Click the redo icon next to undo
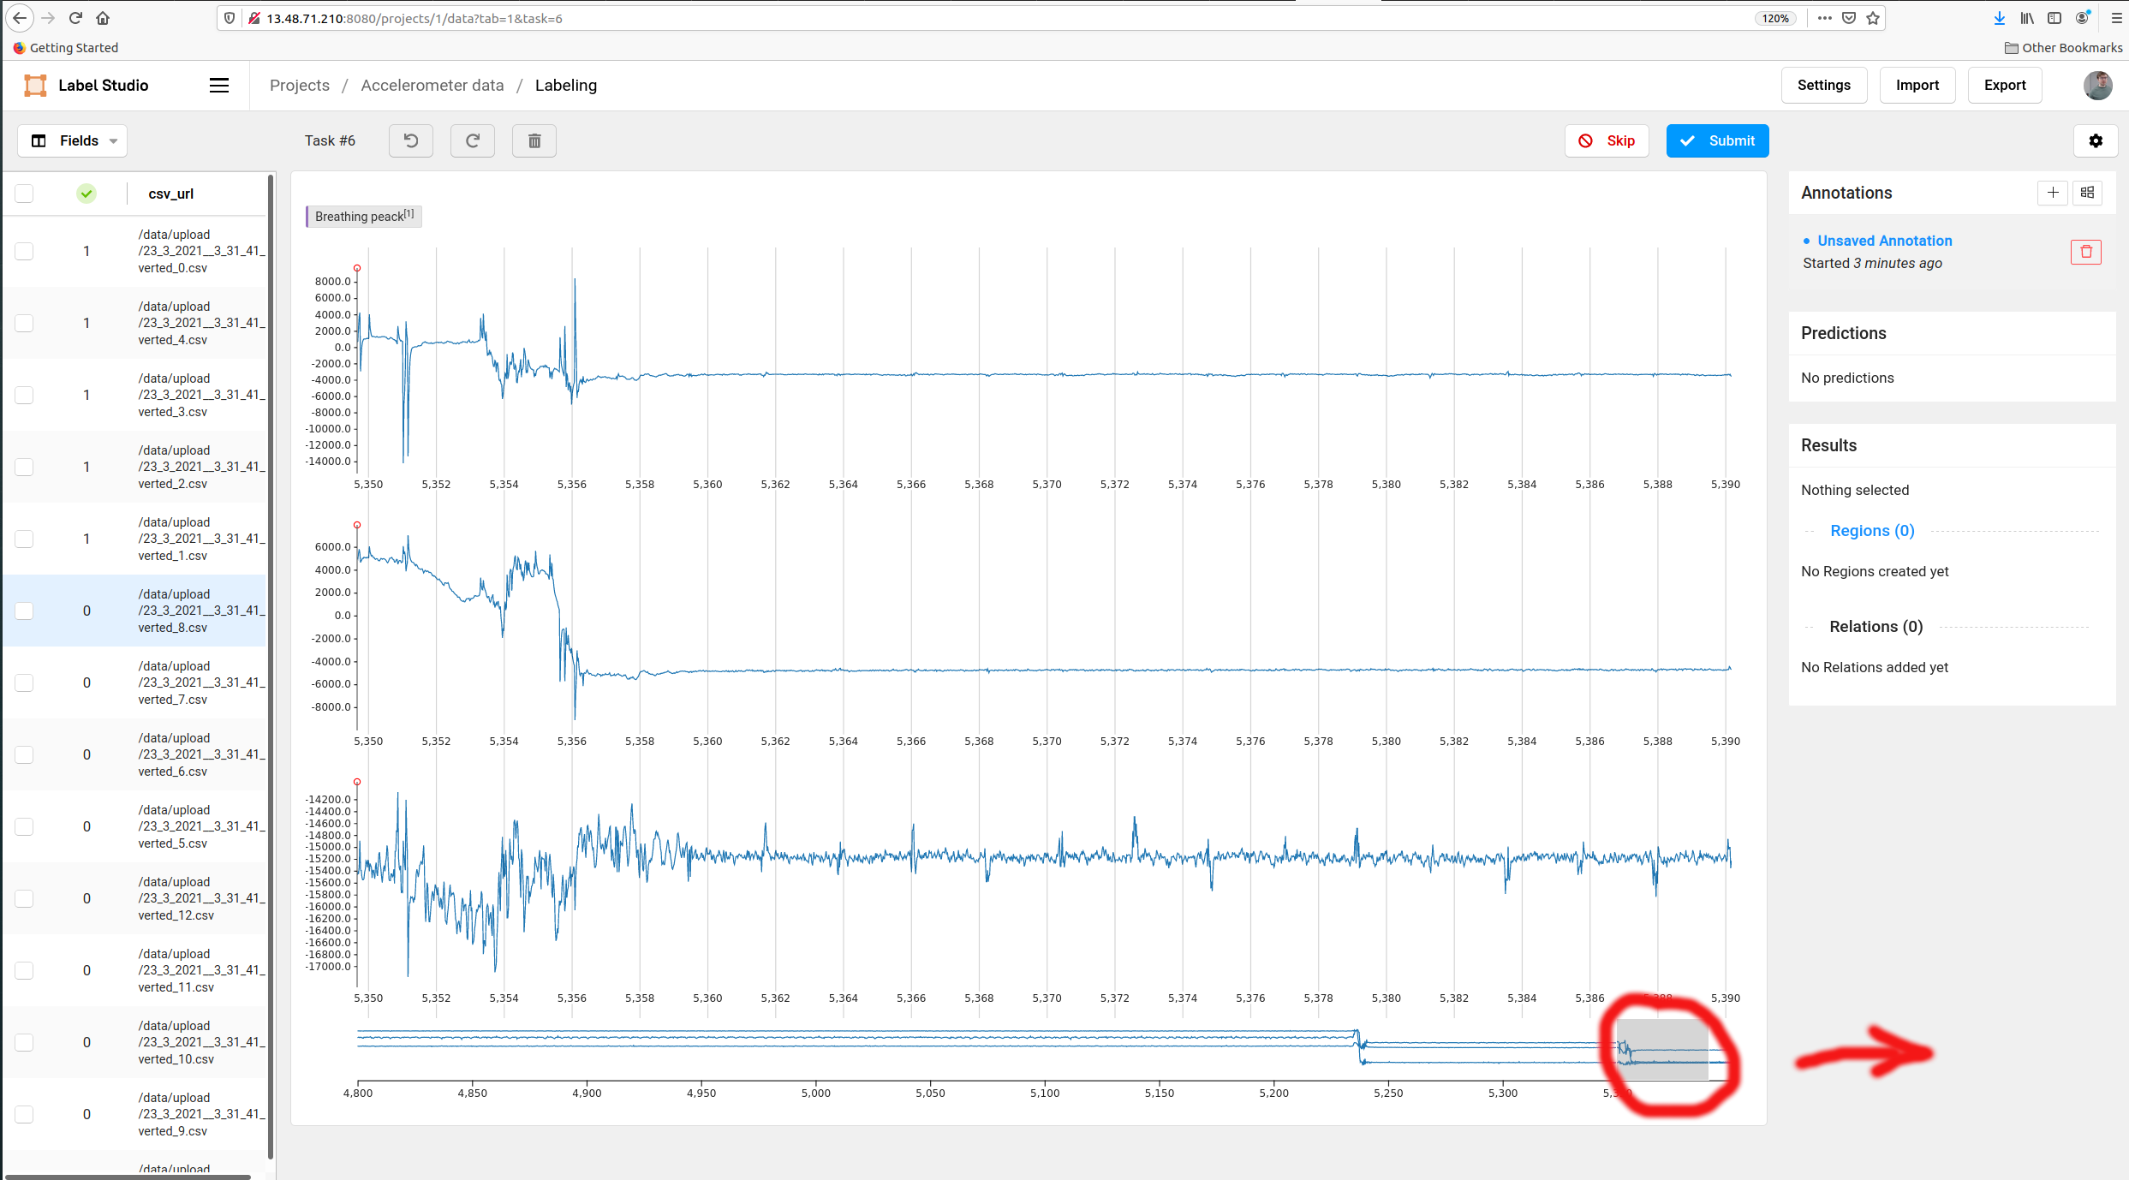2129x1180 pixels. 472,140
